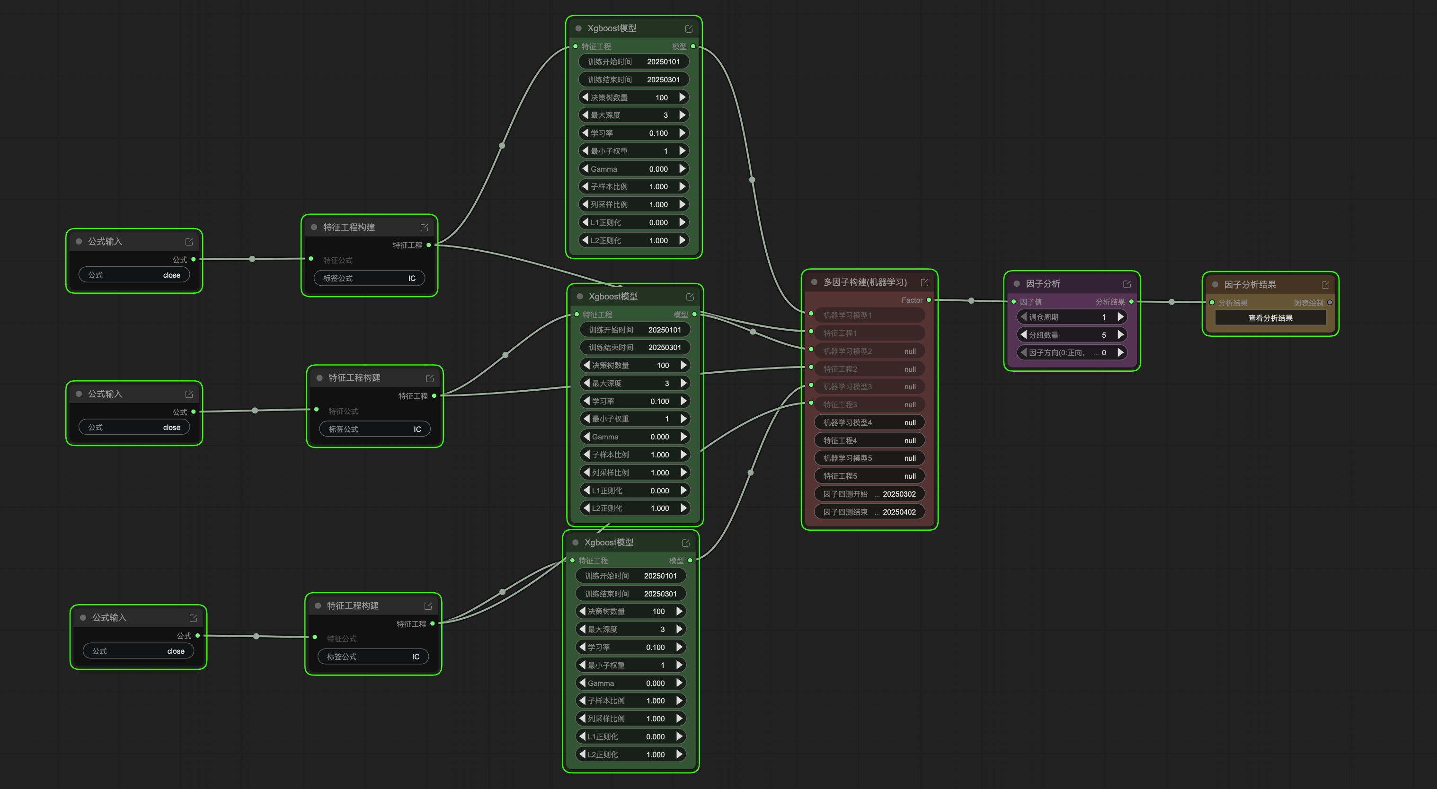The image size is (1437, 789).
Task: Increase 分组数量 value in 因子分析
Action: (x=1120, y=334)
